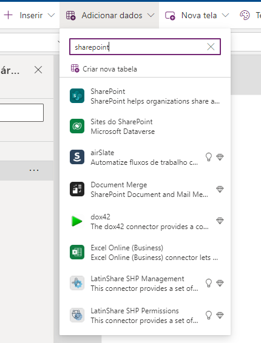Click LatinShare SHP Permissions lightbulb icon
The width and height of the screenshot is (261, 343).
pos(209,315)
